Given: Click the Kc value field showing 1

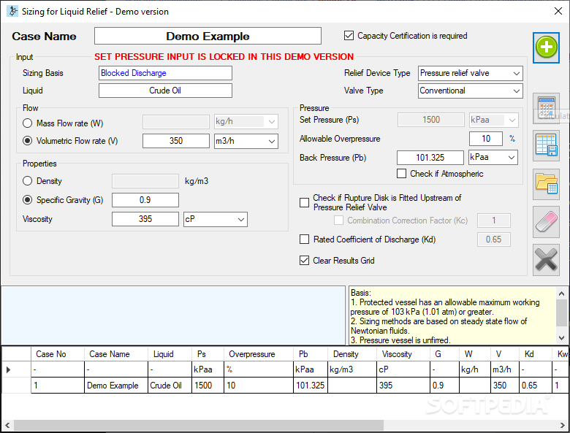Looking at the screenshot, I should tap(494, 221).
